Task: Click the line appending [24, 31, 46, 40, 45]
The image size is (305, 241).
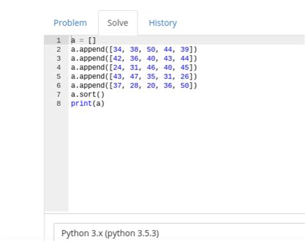Action: 134,67
